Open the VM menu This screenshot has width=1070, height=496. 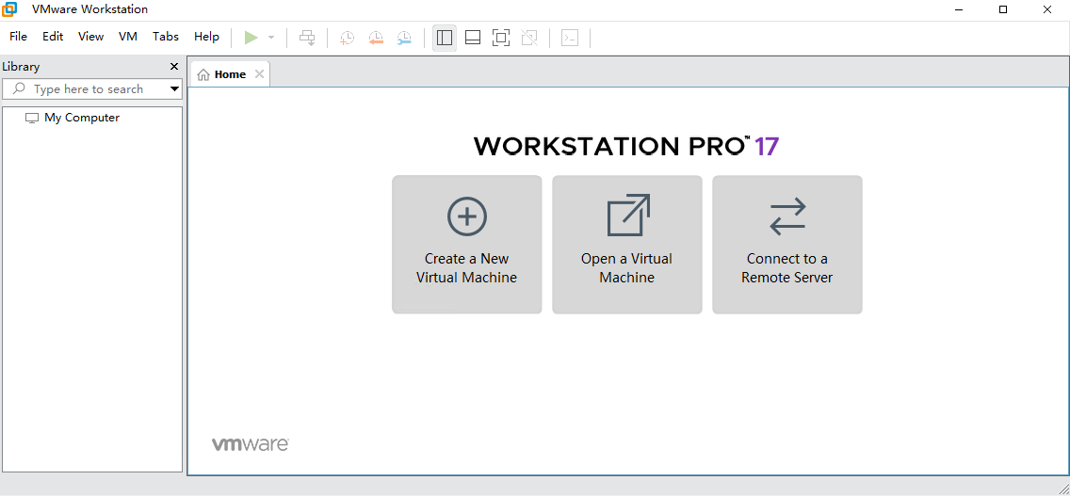click(x=128, y=37)
